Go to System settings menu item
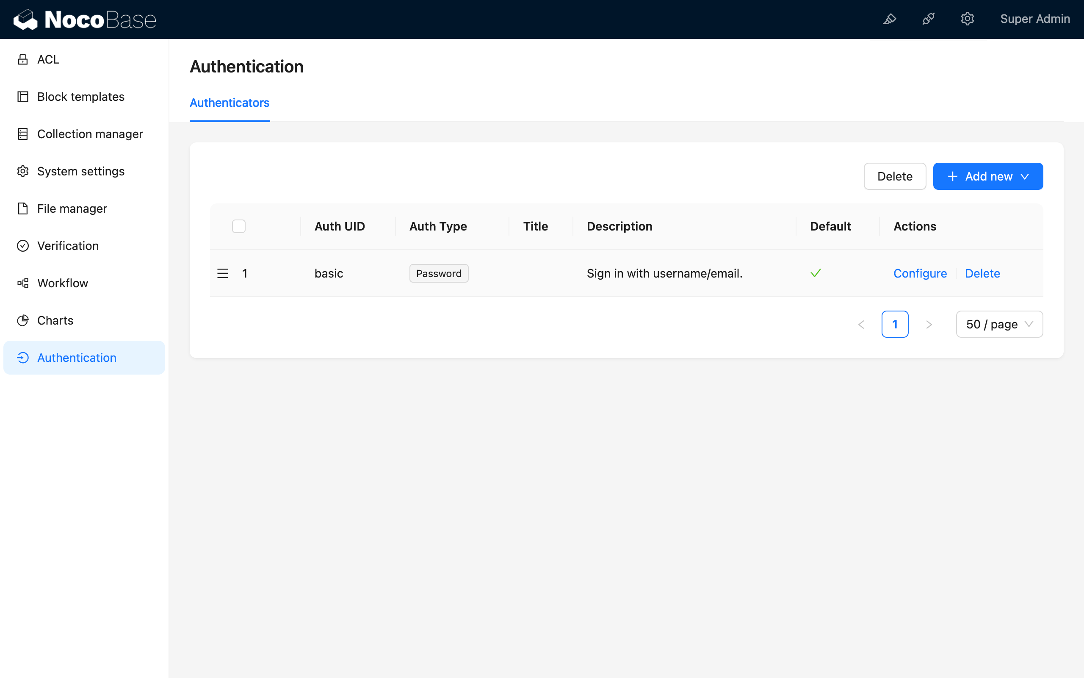Viewport: 1084px width, 678px height. [x=80, y=171]
